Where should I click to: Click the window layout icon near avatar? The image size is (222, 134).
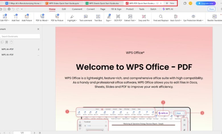click(185, 3)
